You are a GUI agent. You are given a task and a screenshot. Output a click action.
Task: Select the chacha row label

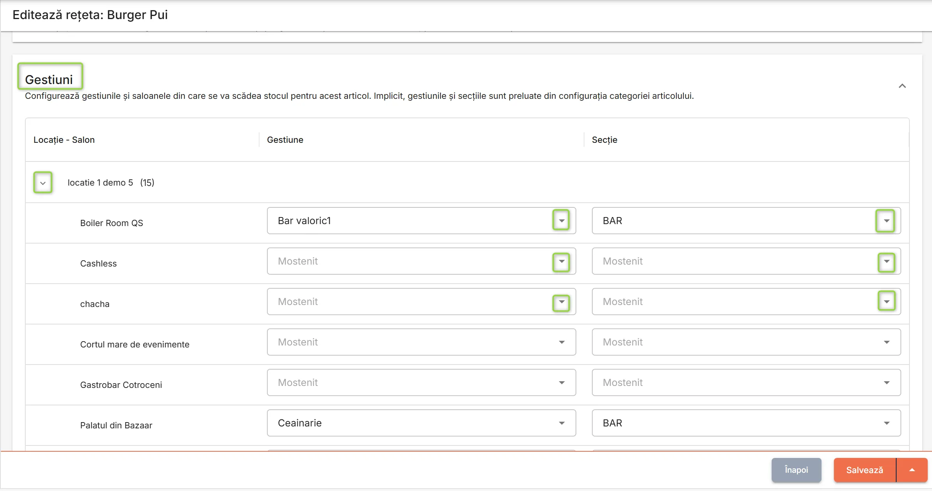point(95,304)
